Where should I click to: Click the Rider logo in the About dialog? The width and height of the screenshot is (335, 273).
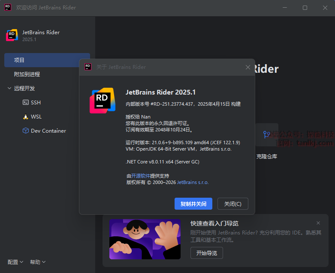coord(102,100)
